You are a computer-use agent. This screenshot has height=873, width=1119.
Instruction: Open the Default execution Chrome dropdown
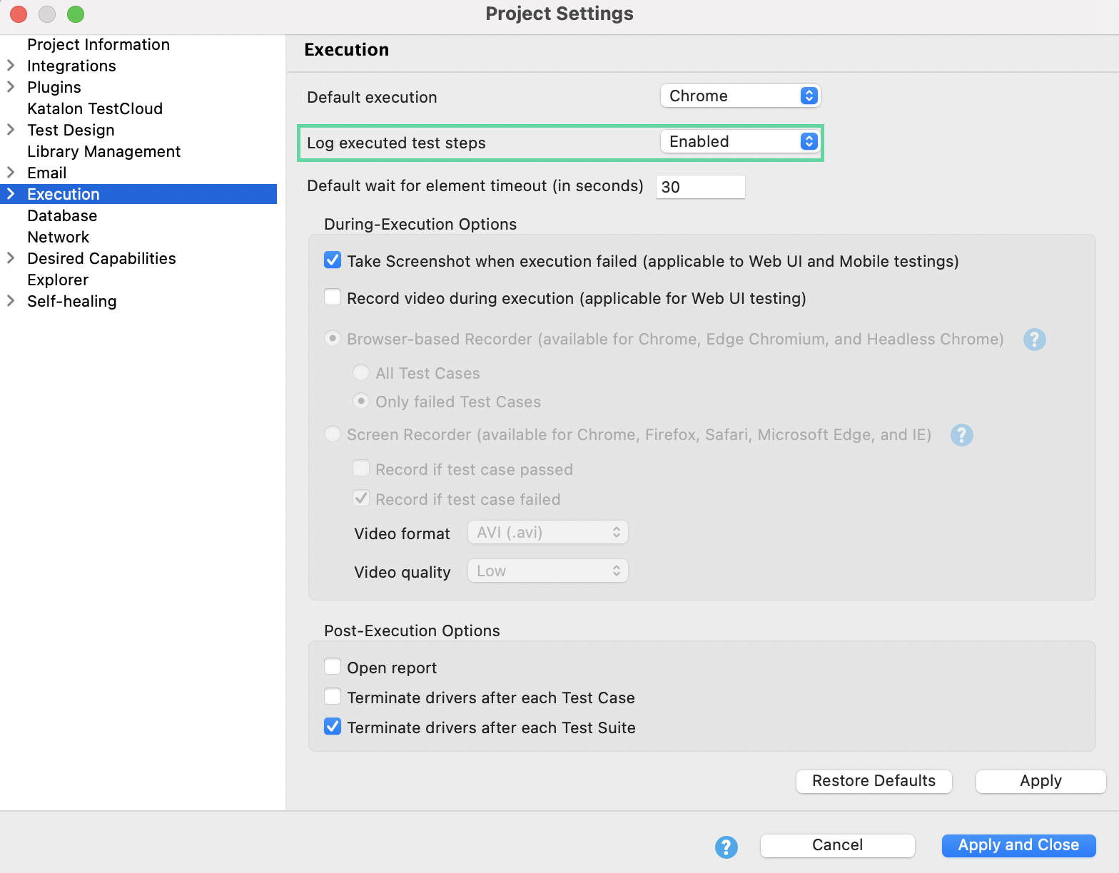[740, 96]
